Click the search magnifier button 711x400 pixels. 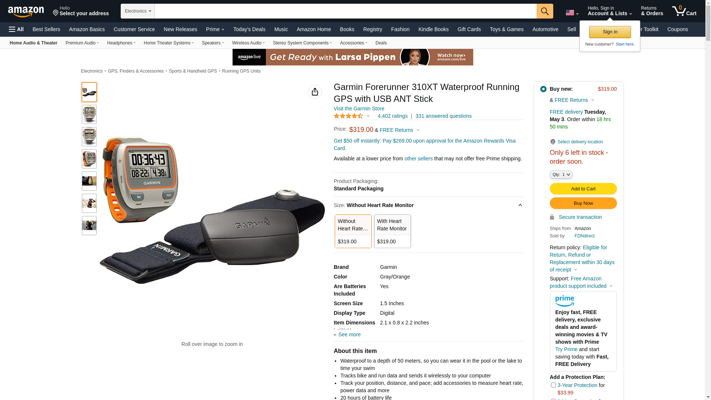tap(545, 11)
